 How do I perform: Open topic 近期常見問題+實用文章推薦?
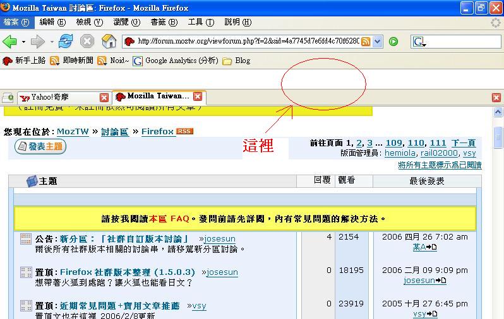(x=119, y=306)
